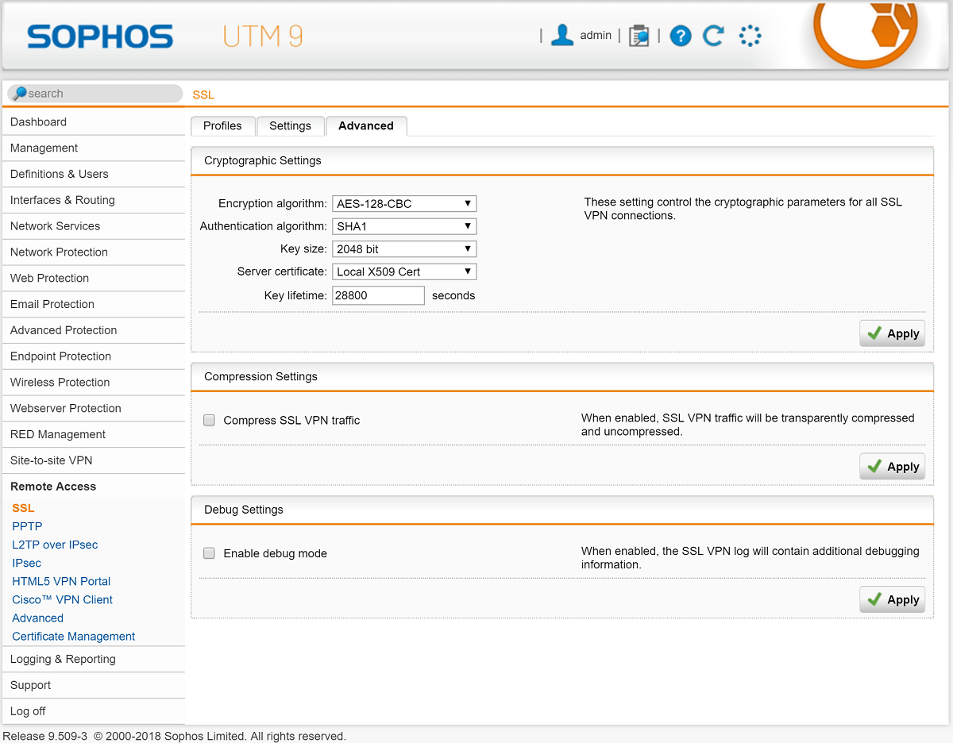Open the help question mark icon
Screen dimensions: 953x743
click(681, 36)
